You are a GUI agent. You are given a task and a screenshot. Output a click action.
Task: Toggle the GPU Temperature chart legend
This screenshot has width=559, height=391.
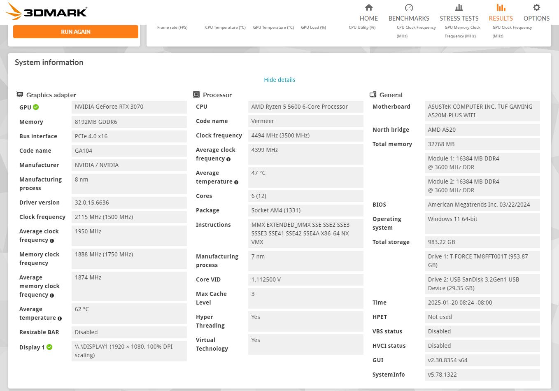[x=273, y=28]
